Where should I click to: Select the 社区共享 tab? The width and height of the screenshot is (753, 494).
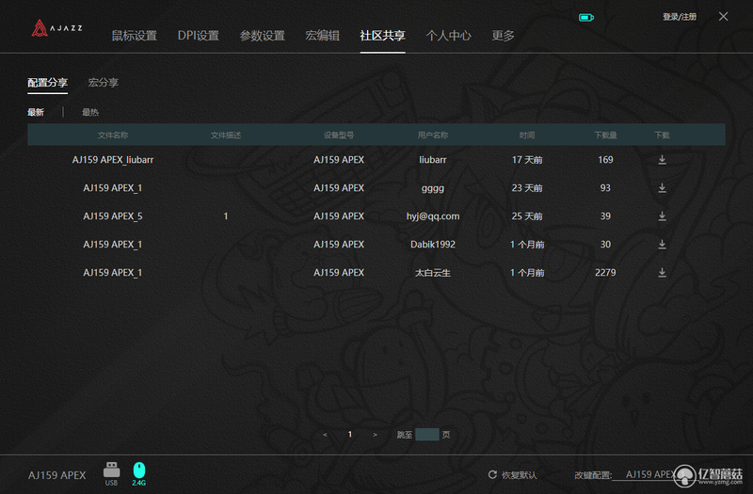tap(382, 36)
